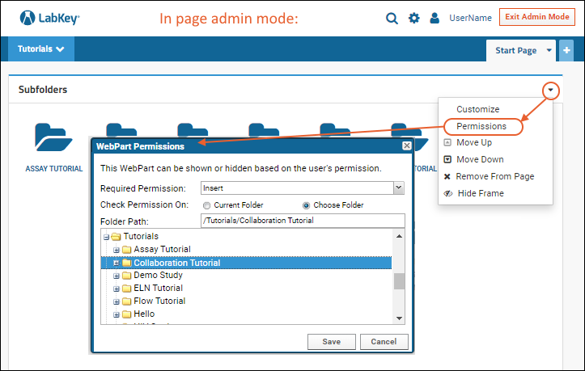The width and height of the screenshot is (585, 371).
Task: Click the Exit Admin Mode button
Action: 537,17
